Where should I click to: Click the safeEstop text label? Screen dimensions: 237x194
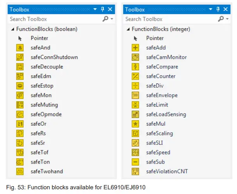[x=42, y=86]
